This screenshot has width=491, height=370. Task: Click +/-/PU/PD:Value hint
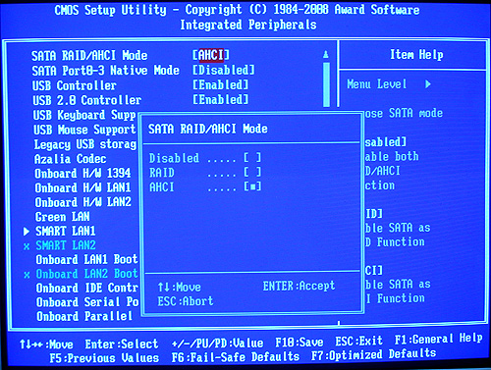point(218,344)
